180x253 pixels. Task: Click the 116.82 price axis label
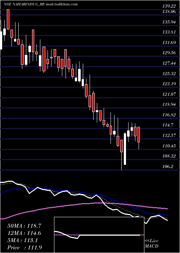point(169,115)
